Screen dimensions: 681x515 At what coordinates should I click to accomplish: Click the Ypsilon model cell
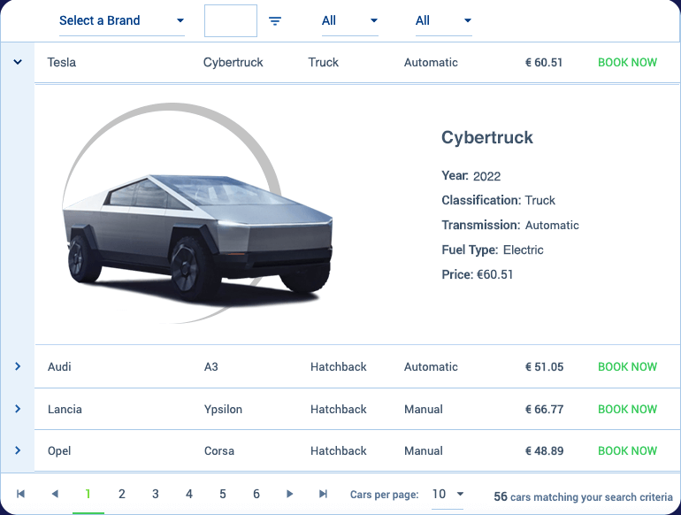[223, 410]
